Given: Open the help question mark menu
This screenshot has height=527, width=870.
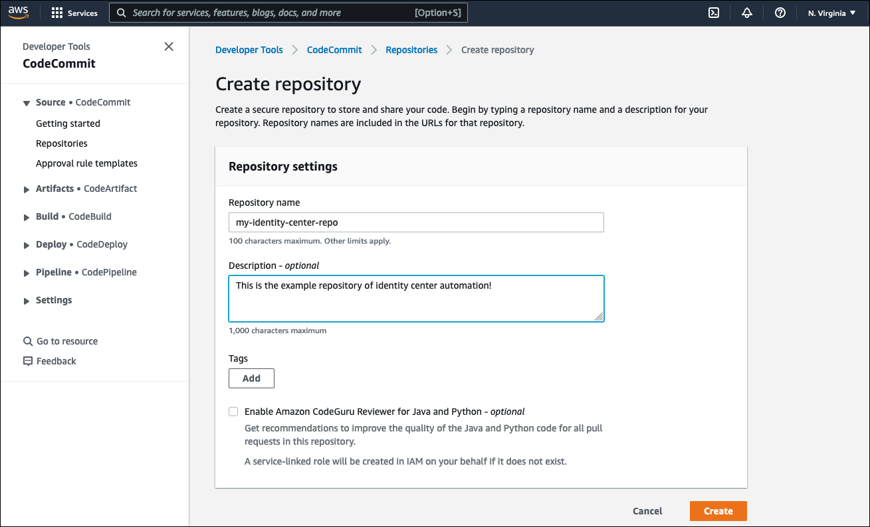Looking at the screenshot, I should click(x=780, y=13).
